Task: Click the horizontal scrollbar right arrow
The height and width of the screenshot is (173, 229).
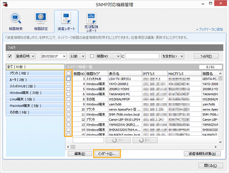Action: click(x=216, y=147)
